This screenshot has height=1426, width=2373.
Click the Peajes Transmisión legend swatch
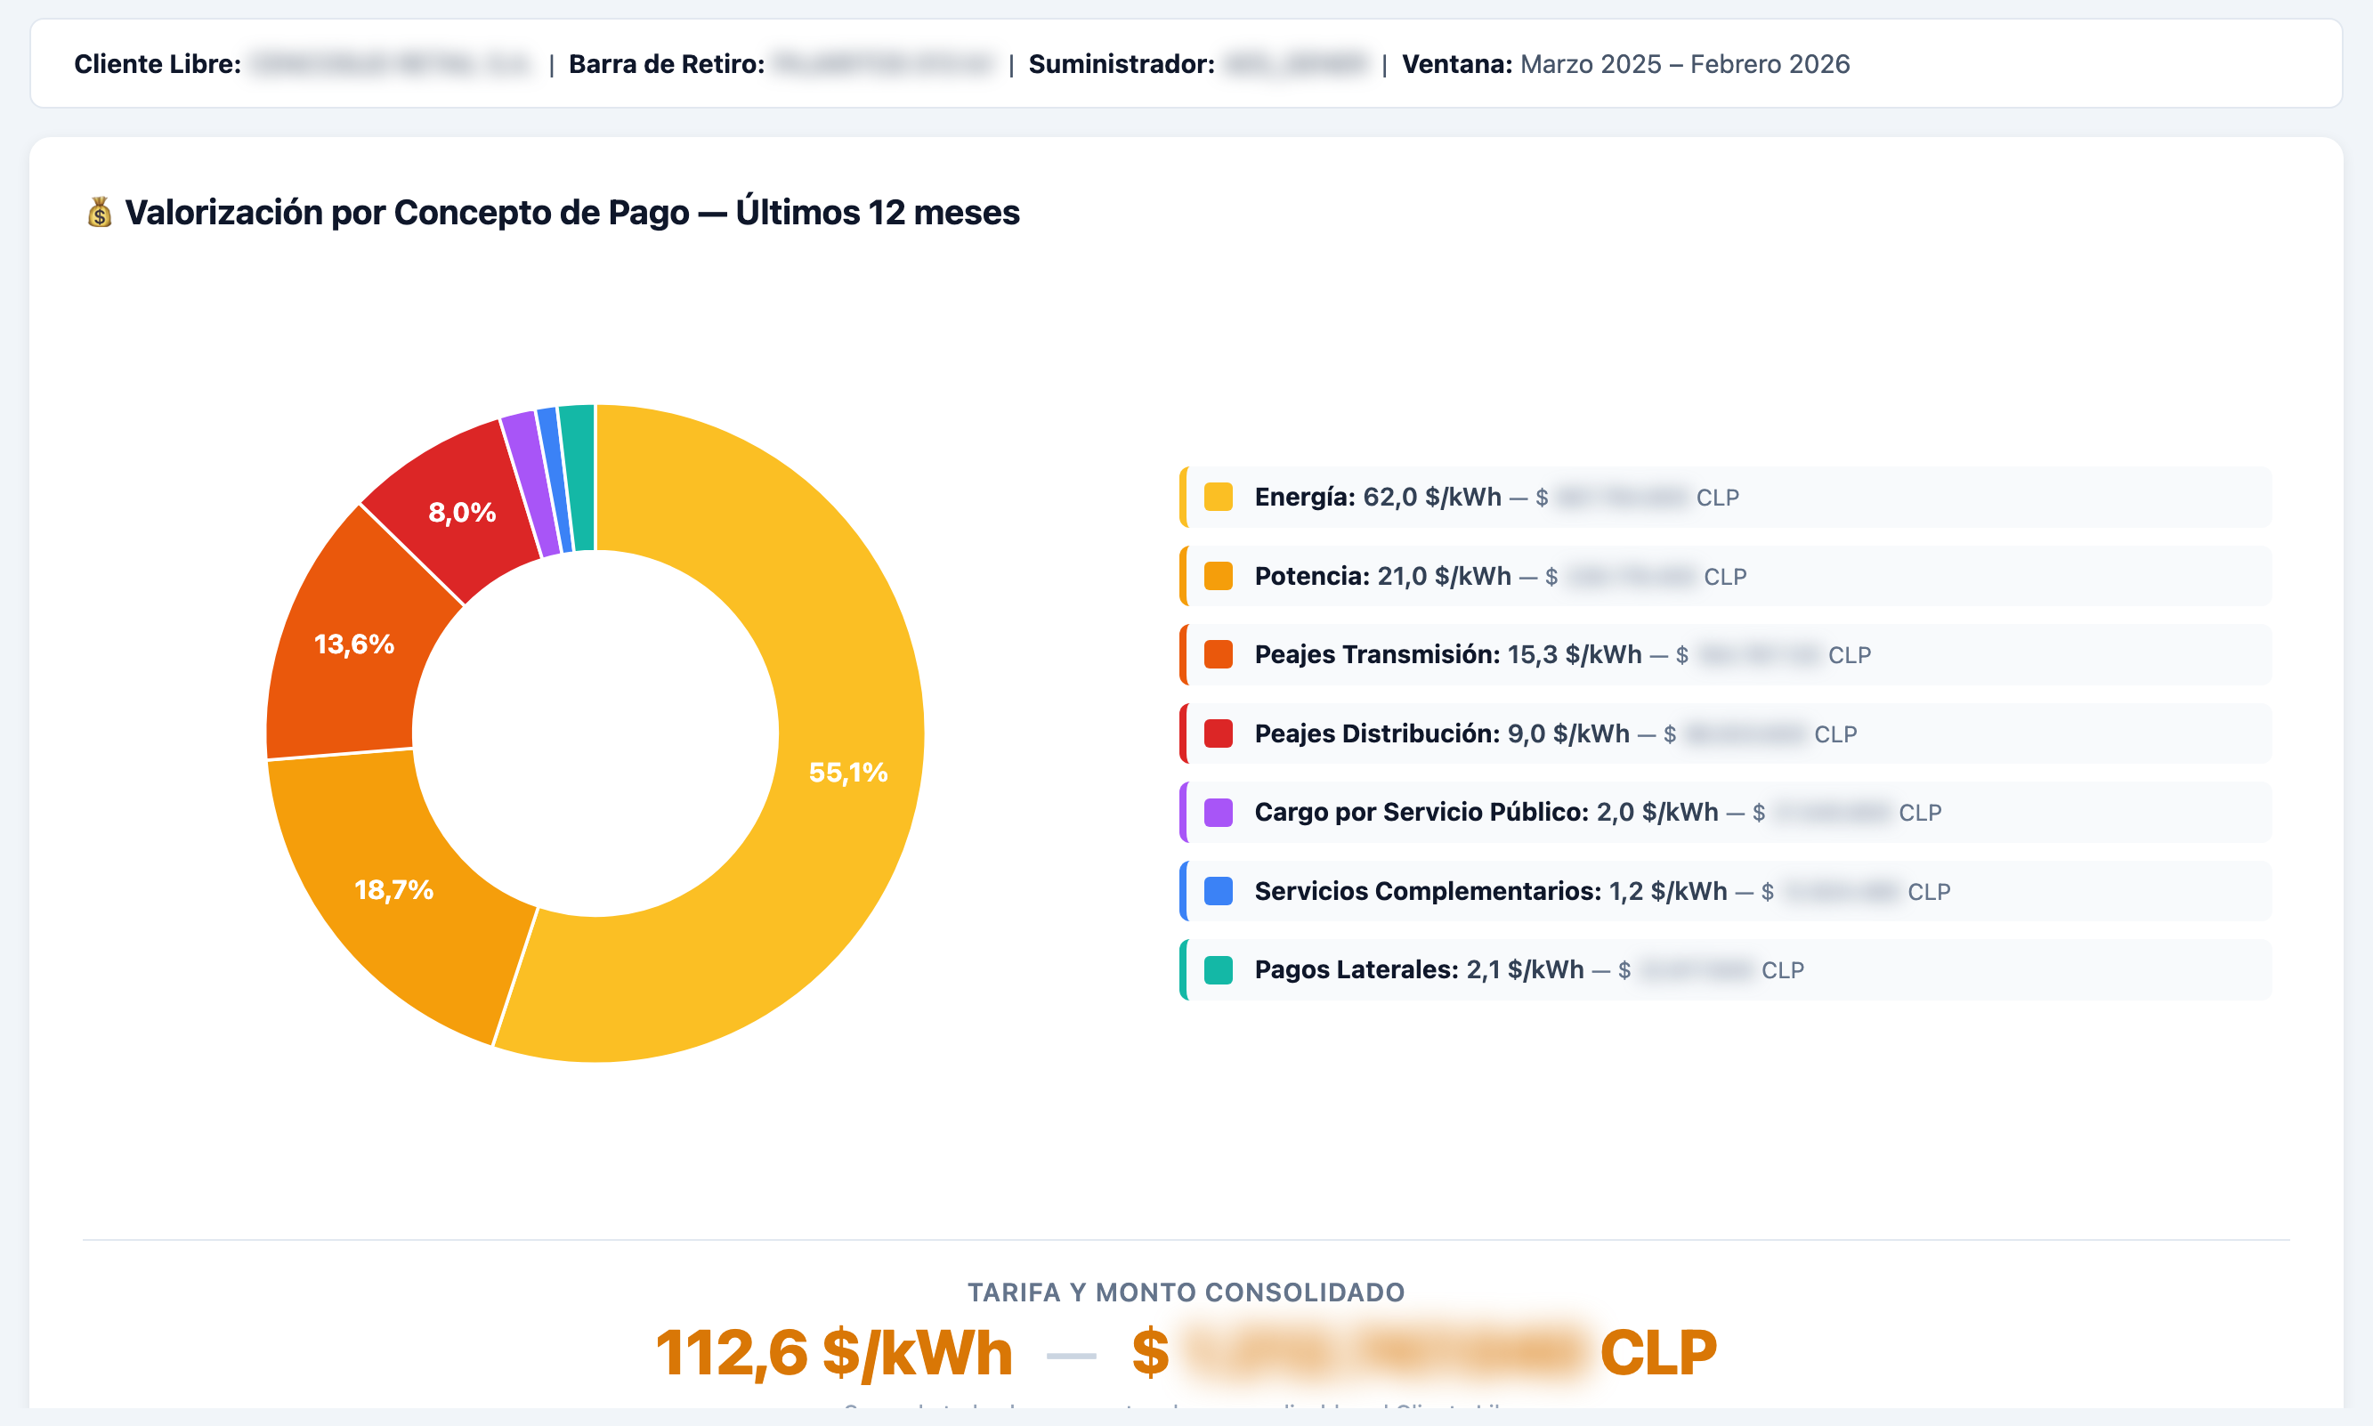(1219, 654)
